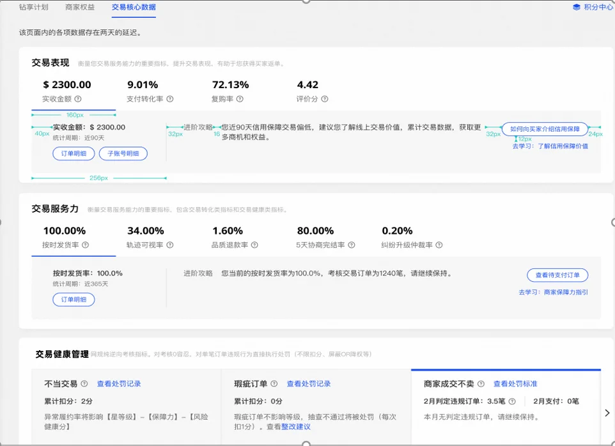Click help icon next to 轨迹可视率
The image size is (615, 446).
(x=169, y=245)
